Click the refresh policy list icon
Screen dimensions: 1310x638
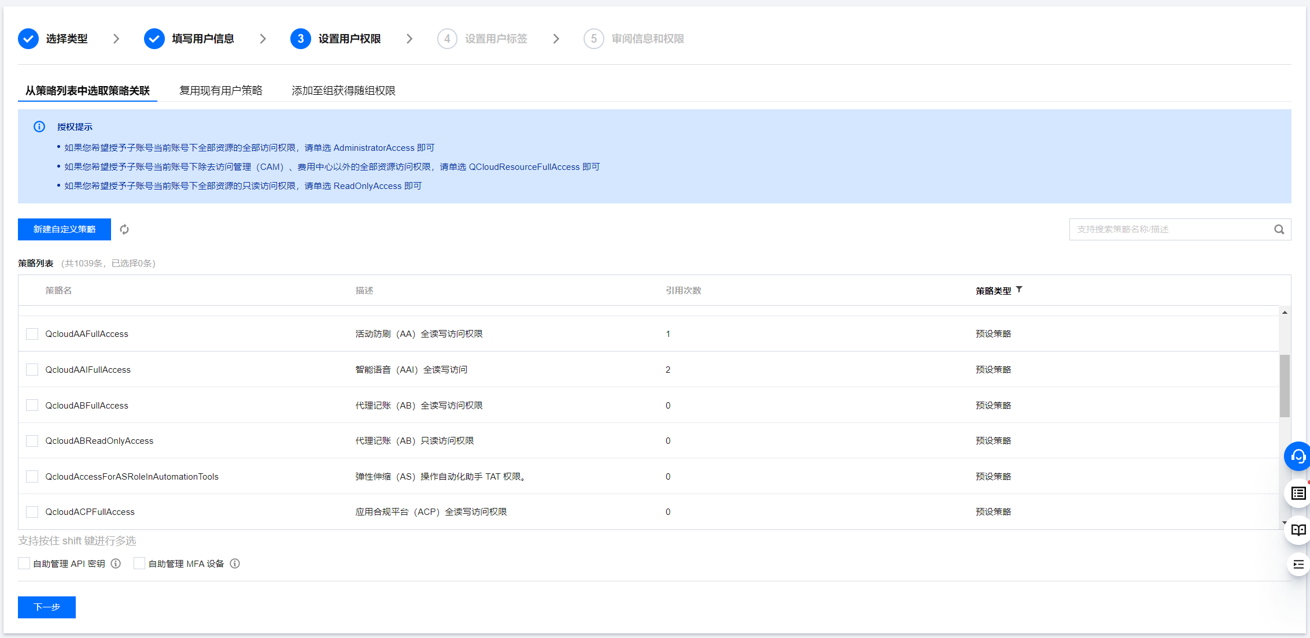124,229
